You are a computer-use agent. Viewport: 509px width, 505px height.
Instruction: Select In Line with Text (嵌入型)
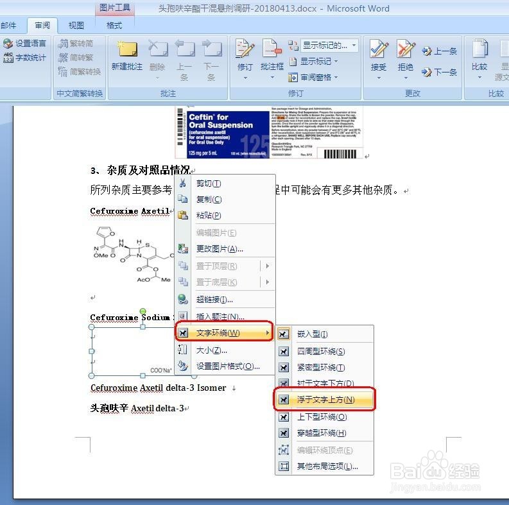point(325,334)
